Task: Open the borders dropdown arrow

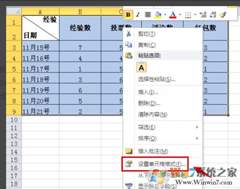Action: coord(195,15)
